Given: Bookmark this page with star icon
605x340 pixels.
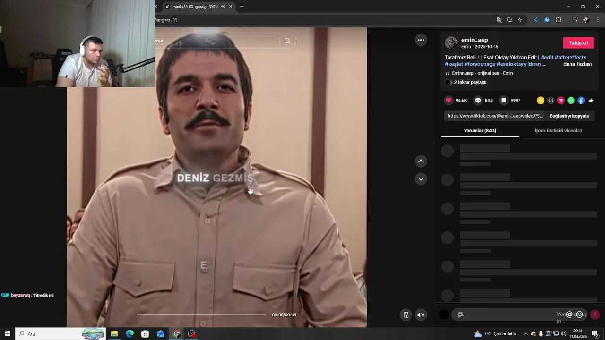Looking at the screenshot, I should [x=520, y=20].
